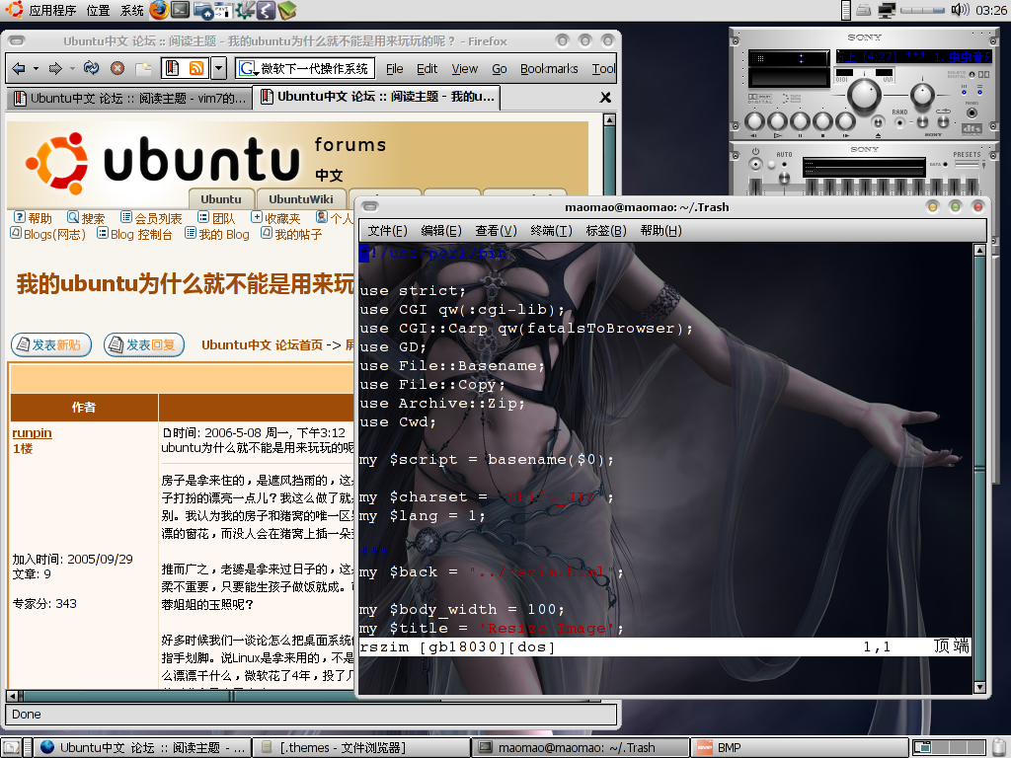
Task: Open the green book launcher in top panel
Action: coord(287,10)
